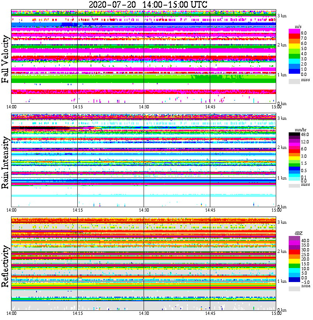Click "48.0" in the Rain Intensity legend
Screen dimensions: 313x320
pos(305,135)
